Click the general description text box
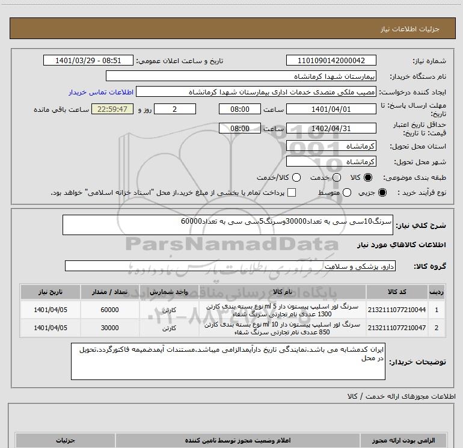This screenshot has width=463, height=448. [228, 225]
